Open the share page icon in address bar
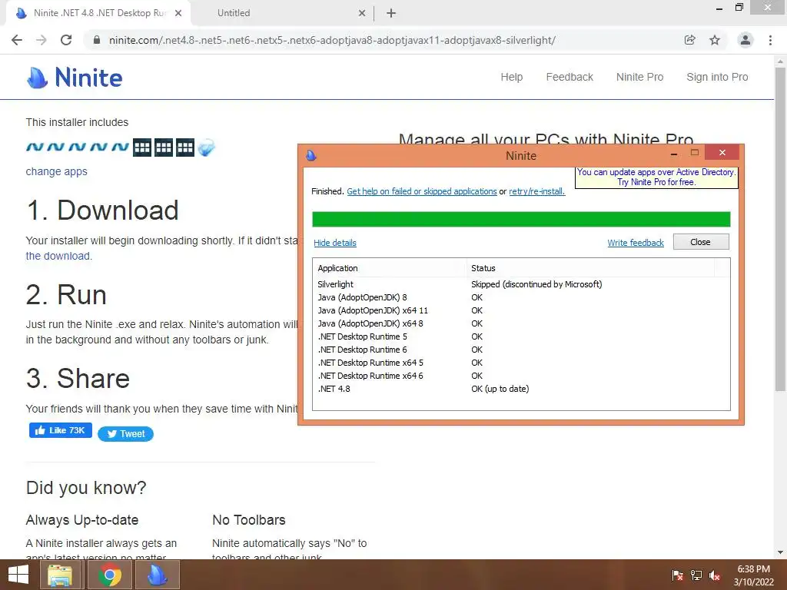 690,40
